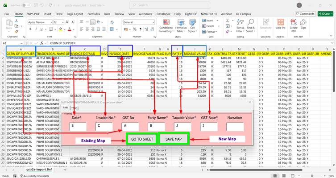This screenshot has width=336, height=178.
Task: Click the Fill Color bucket icon
Action: point(61,29)
